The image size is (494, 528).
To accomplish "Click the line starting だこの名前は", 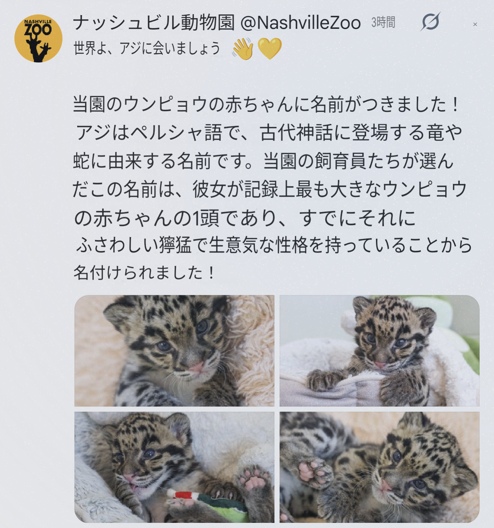I will click(x=270, y=189).
